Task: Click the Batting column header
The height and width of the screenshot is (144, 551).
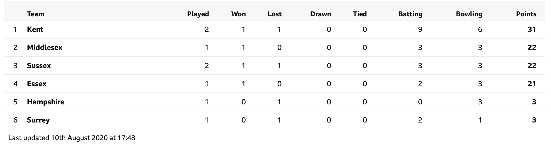Action: [410, 14]
